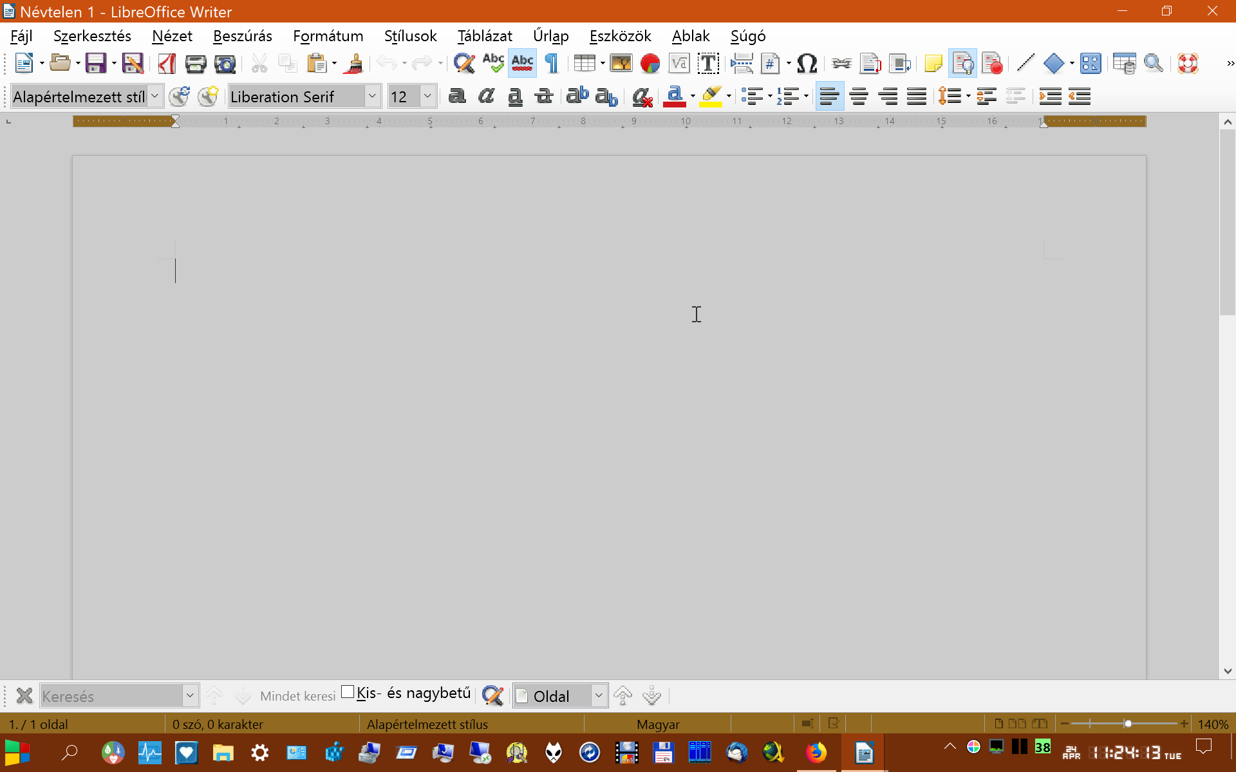1236x772 pixels.
Task: Open LibreOffice Help lifebuoy icon
Action: 1188,63
